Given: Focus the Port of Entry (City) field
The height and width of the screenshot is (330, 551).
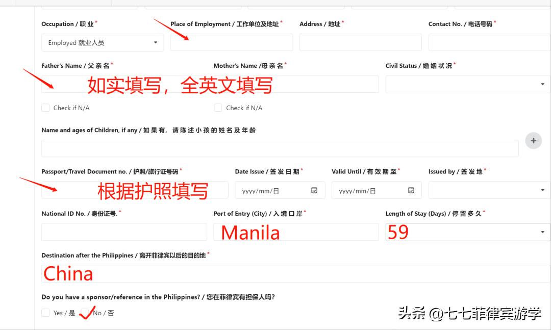Looking at the screenshot, I should click(296, 232).
